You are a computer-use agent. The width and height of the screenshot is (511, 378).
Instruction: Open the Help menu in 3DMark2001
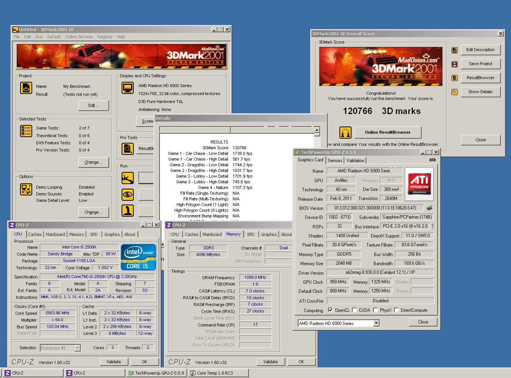click(x=121, y=37)
